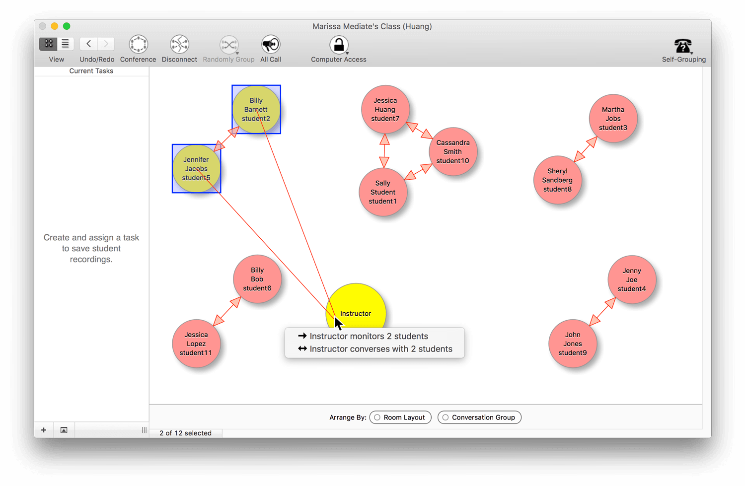Click the Disconnect toolbar icon
Viewport: 745px width, 486px height.
coord(179,45)
